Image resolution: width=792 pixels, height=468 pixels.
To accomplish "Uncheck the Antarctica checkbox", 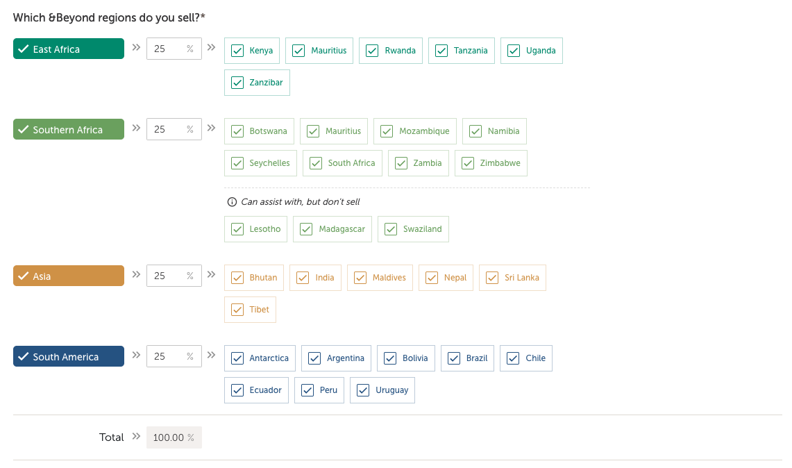I will [x=237, y=358].
